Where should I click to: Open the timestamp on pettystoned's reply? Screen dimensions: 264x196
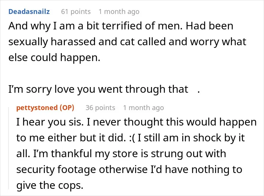point(143,108)
